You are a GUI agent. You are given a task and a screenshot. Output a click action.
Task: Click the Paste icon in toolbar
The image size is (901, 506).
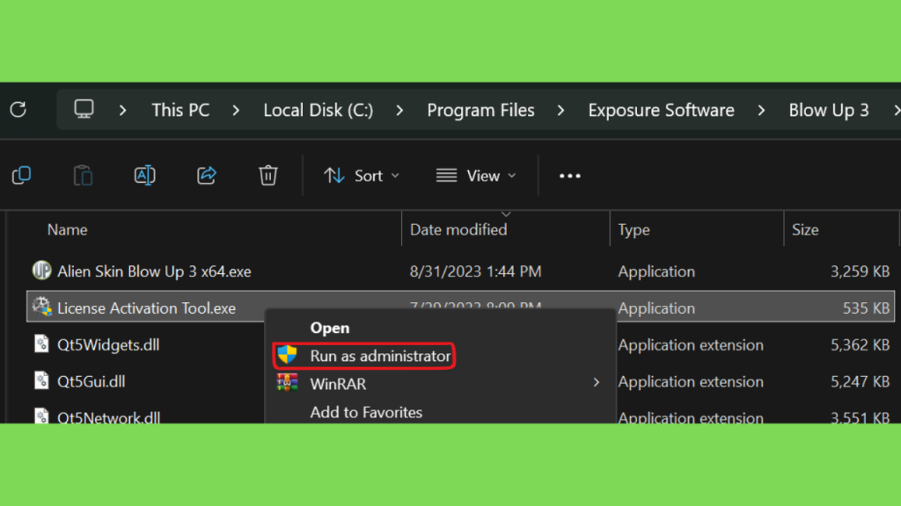[83, 175]
